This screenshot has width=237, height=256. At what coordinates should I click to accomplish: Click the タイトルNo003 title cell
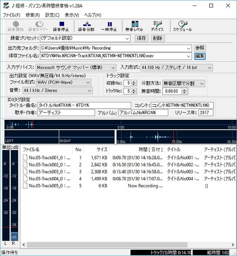(183, 172)
